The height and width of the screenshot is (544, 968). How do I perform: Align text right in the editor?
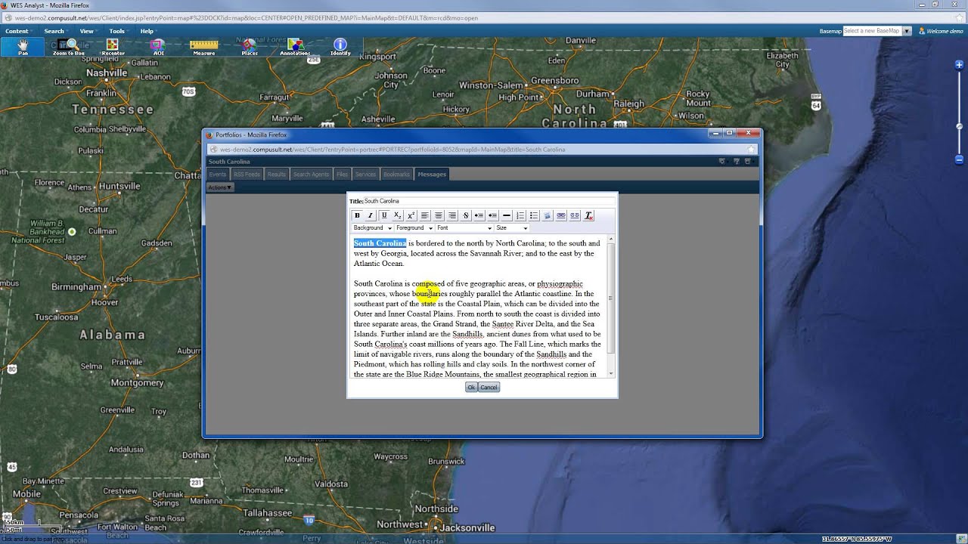pyautogui.click(x=452, y=215)
